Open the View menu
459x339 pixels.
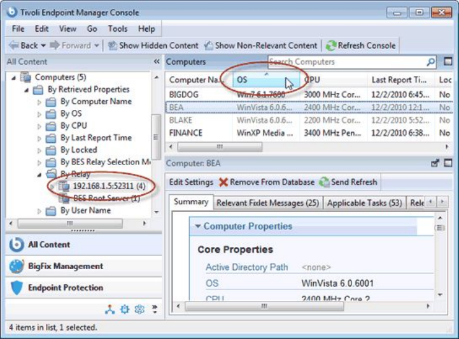67,29
